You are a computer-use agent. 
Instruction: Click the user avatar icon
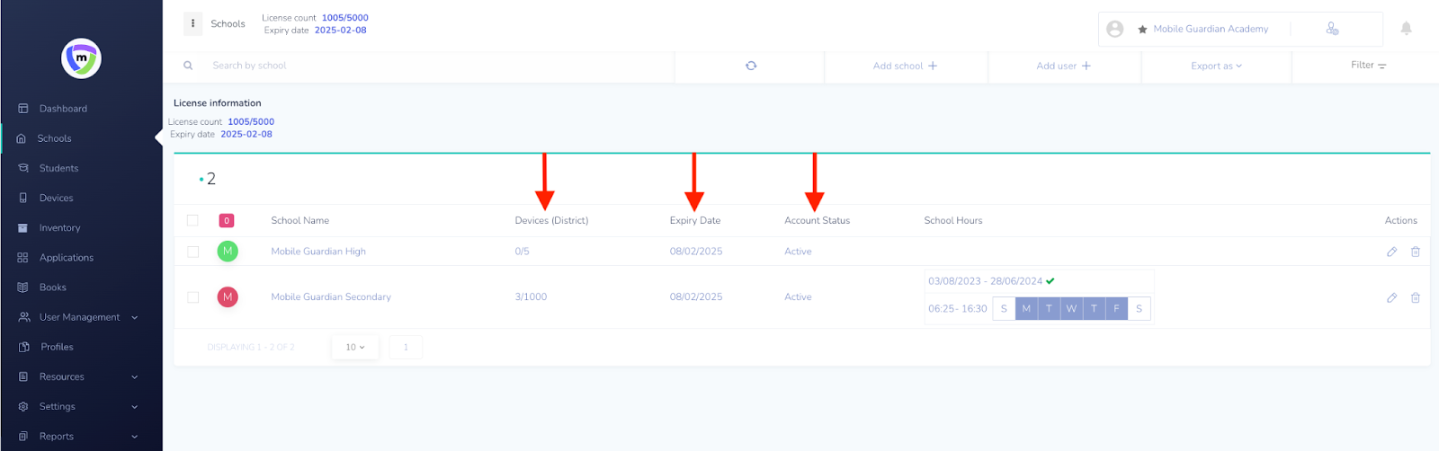[1115, 29]
